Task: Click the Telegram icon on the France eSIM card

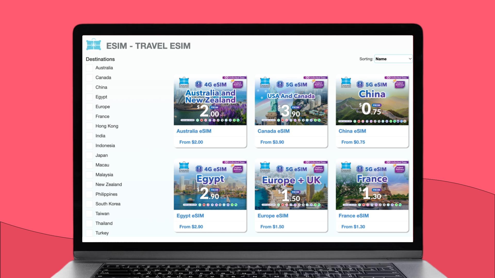Action: coord(388,205)
